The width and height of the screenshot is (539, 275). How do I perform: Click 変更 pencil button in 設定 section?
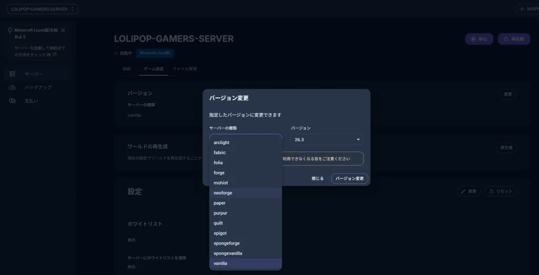click(x=468, y=191)
